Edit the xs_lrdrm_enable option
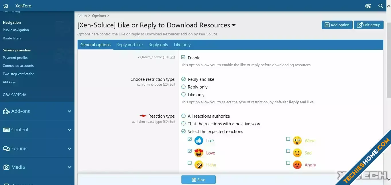391x185 pixels. point(172,57)
